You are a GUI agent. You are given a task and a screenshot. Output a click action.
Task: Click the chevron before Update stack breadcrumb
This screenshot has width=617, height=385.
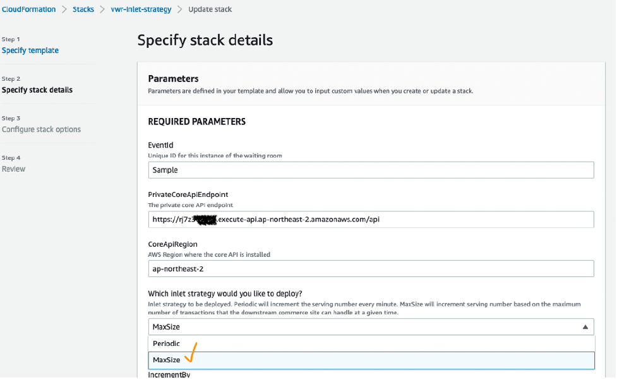point(179,9)
